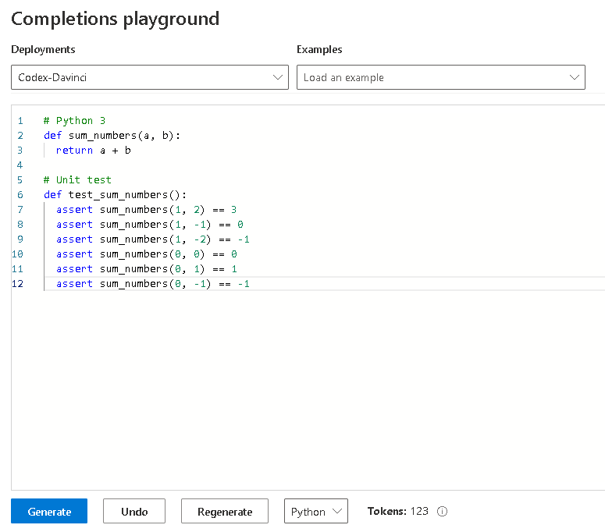Click the 'def sum_numbers(a, b):' line
This screenshot has height=532, width=605.
112,136
